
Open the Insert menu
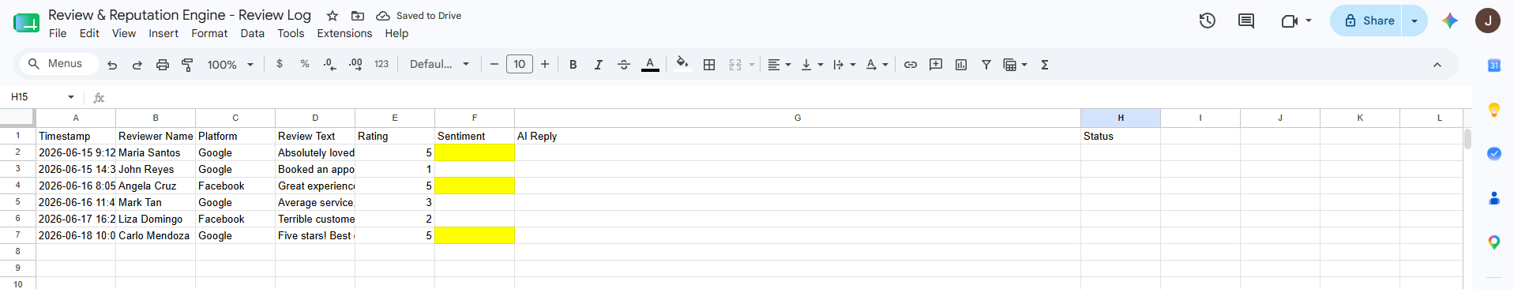[x=163, y=33]
